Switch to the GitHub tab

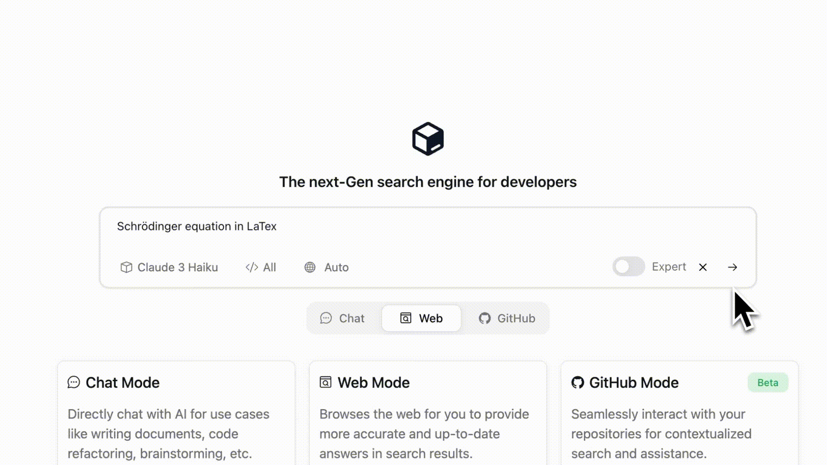pos(507,318)
